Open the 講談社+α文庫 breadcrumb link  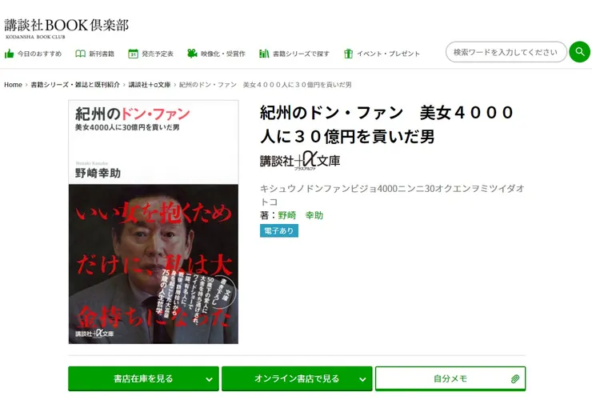pos(150,85)
